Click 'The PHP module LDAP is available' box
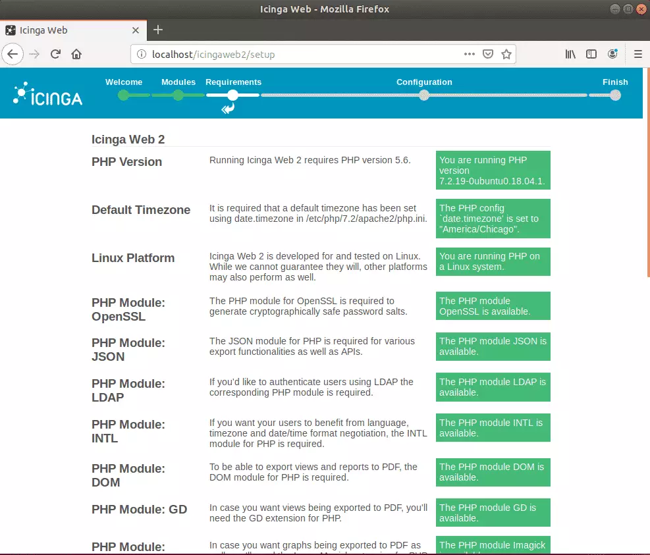Screen dimensions: 650x555 (x=493, y=387)
